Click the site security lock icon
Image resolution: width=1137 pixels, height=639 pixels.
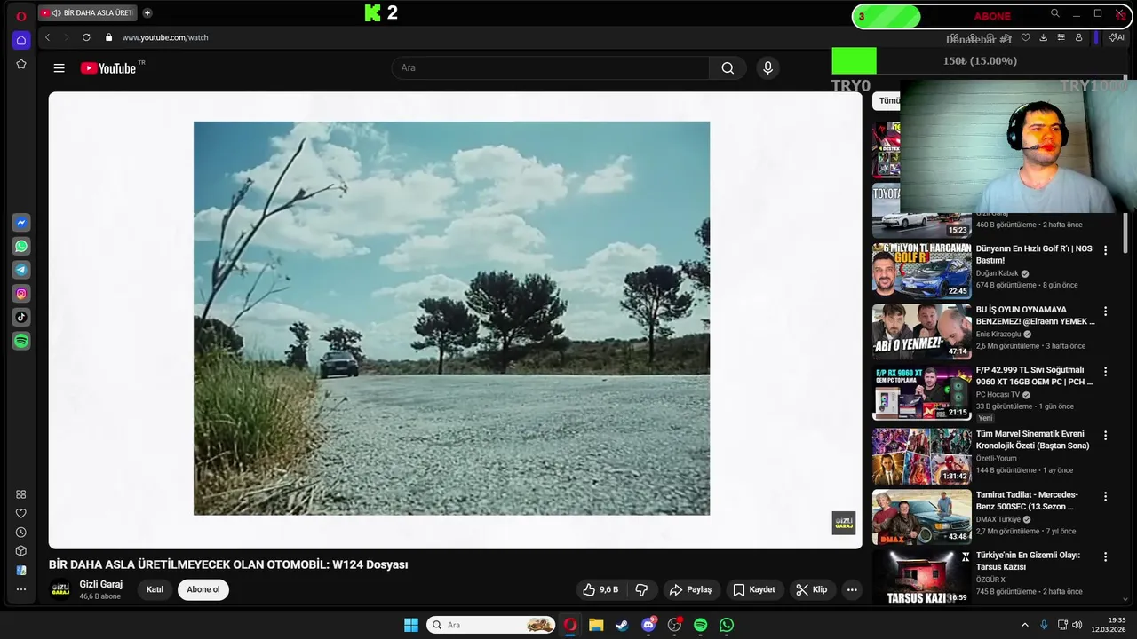tap(109, 37)
